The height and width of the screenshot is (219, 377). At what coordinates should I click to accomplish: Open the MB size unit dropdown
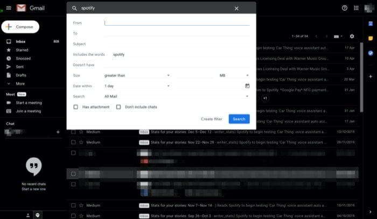234,75
